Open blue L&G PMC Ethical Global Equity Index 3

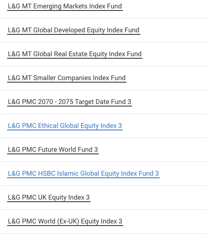(x=65, y=126)
